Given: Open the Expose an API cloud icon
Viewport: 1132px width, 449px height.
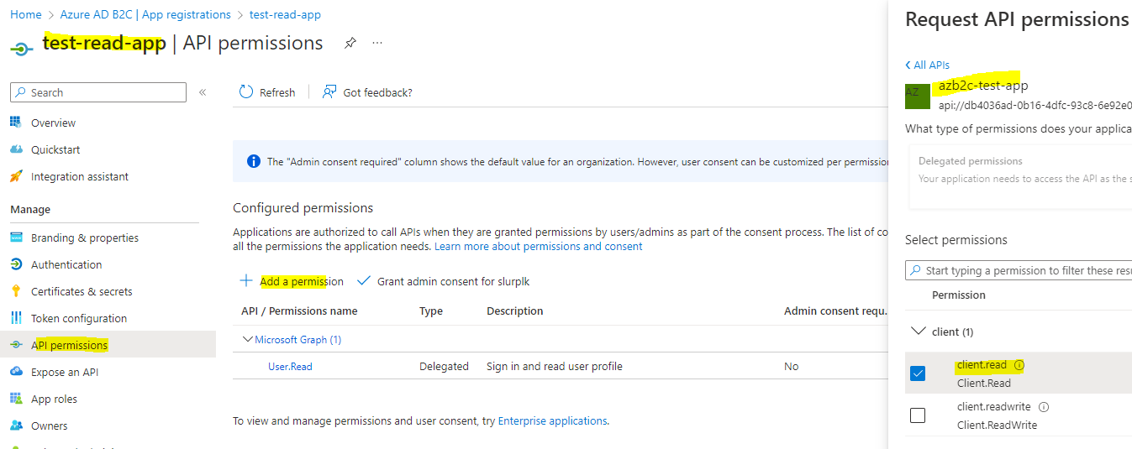Looking at the screenshot, I should [16, 372].
